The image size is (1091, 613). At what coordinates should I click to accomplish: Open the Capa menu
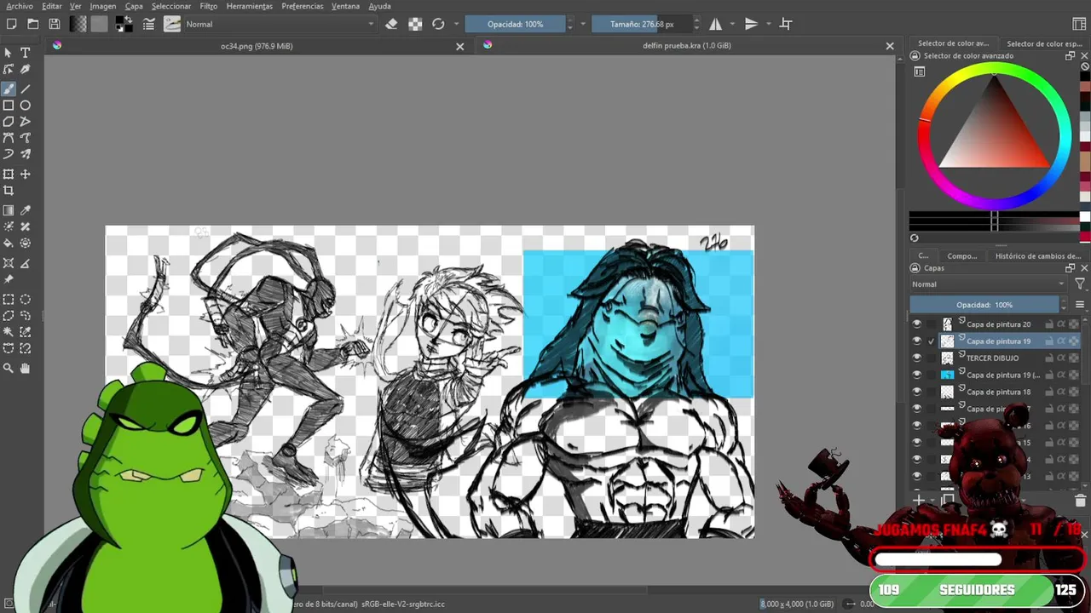pyautogui.click(x=134, y=6)
